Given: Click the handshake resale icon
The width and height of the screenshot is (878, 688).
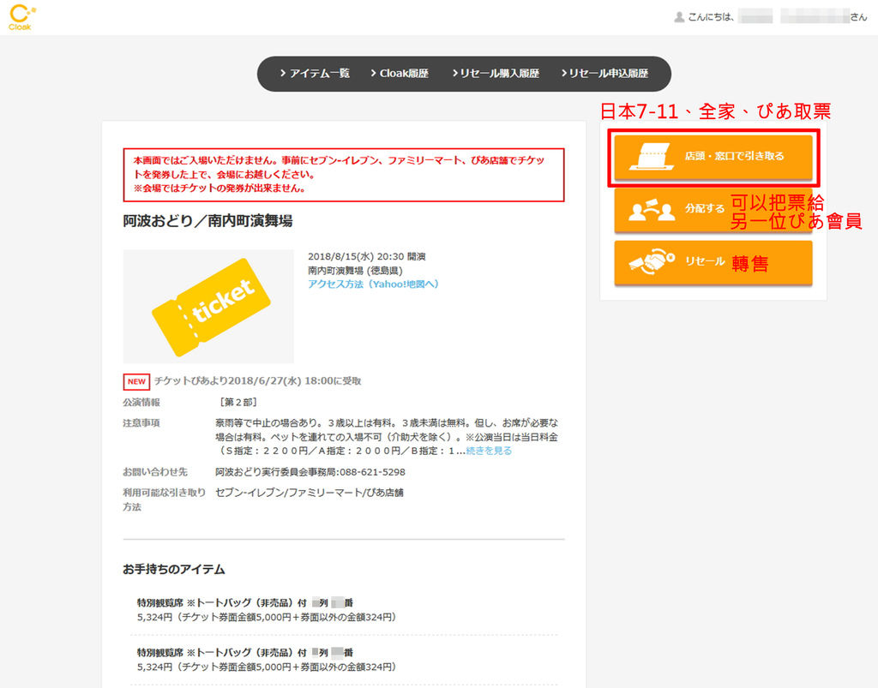Looking at the screenshot, I should [652, 261].
